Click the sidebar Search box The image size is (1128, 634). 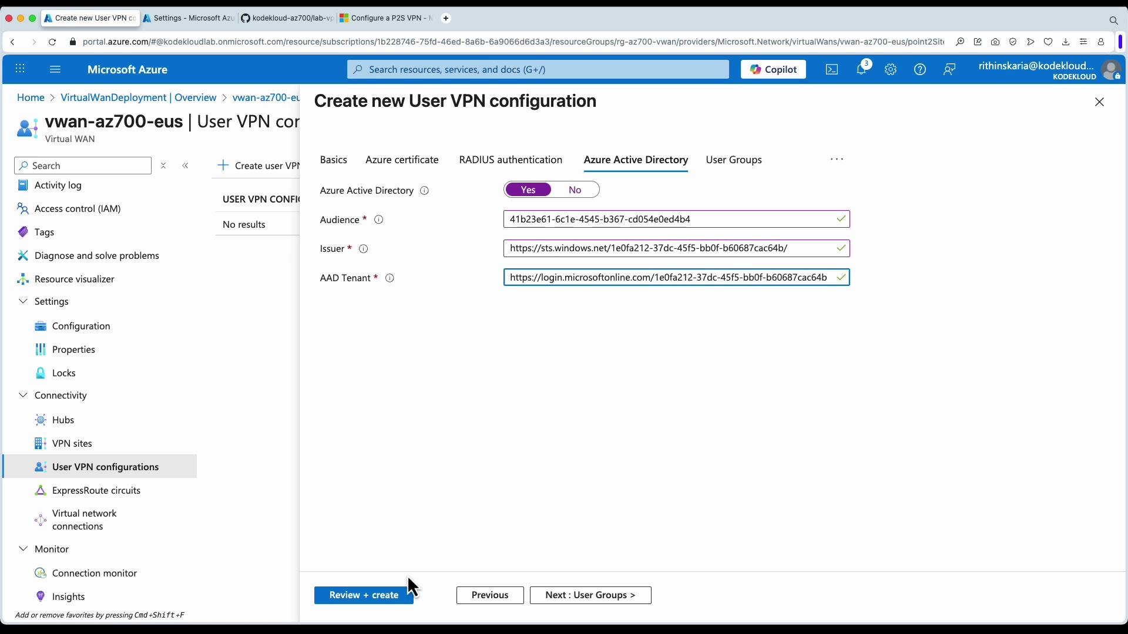click(83, 166)
